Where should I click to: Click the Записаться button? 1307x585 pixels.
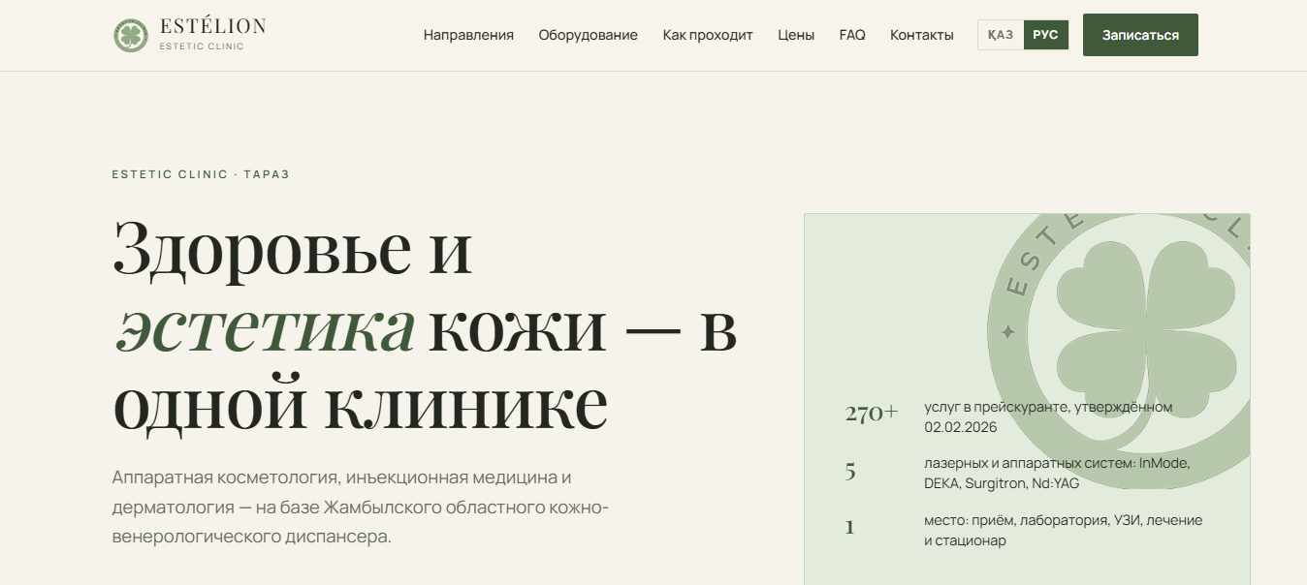(1140, 35)
